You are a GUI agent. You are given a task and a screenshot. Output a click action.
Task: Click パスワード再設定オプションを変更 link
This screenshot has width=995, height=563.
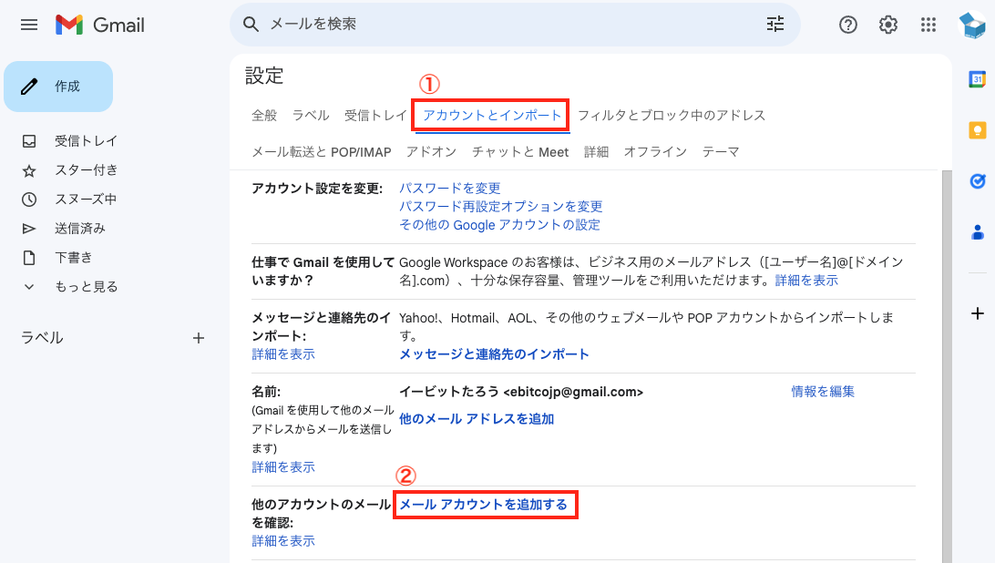tap(500, 207)
